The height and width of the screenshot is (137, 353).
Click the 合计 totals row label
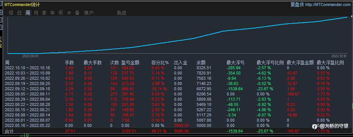pyautogui.click(x=9, y=131)
